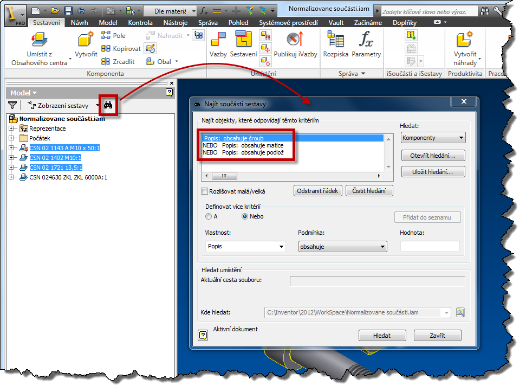This screenshot has width=526, height=392.
Task: Switch to the Kontrola ribbon tab
Action: pyautogui.click(x=140, y=22)
